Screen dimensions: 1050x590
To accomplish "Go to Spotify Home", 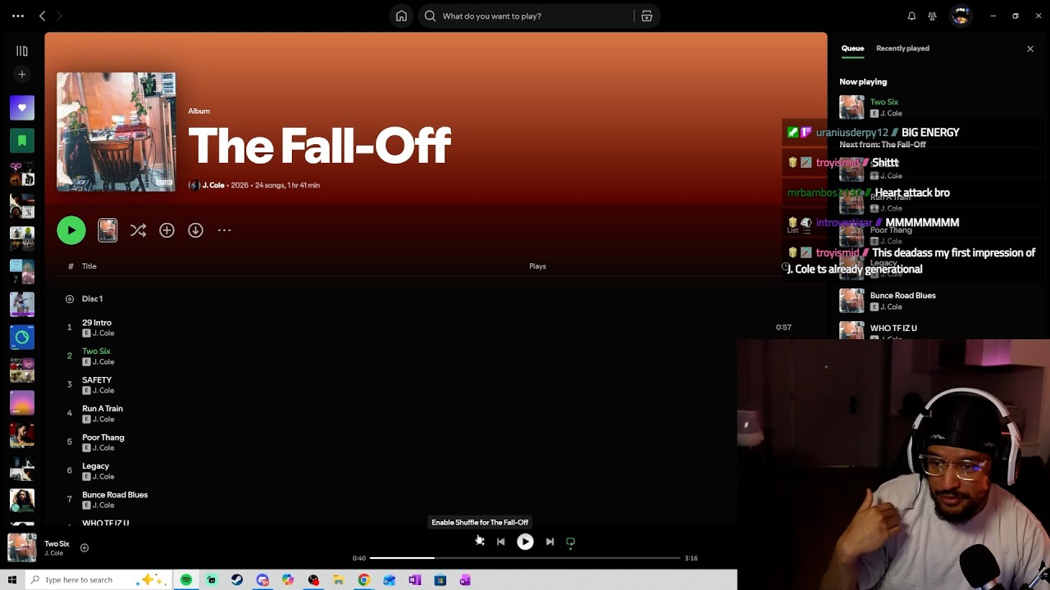I will (401, 16).
